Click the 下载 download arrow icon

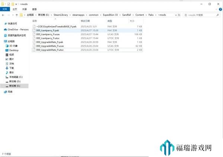click(x=7, y=68)
